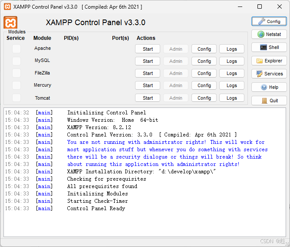This screenshot has height=247, width=290.
Task: Open the Help button
Action: coord(269,87)
